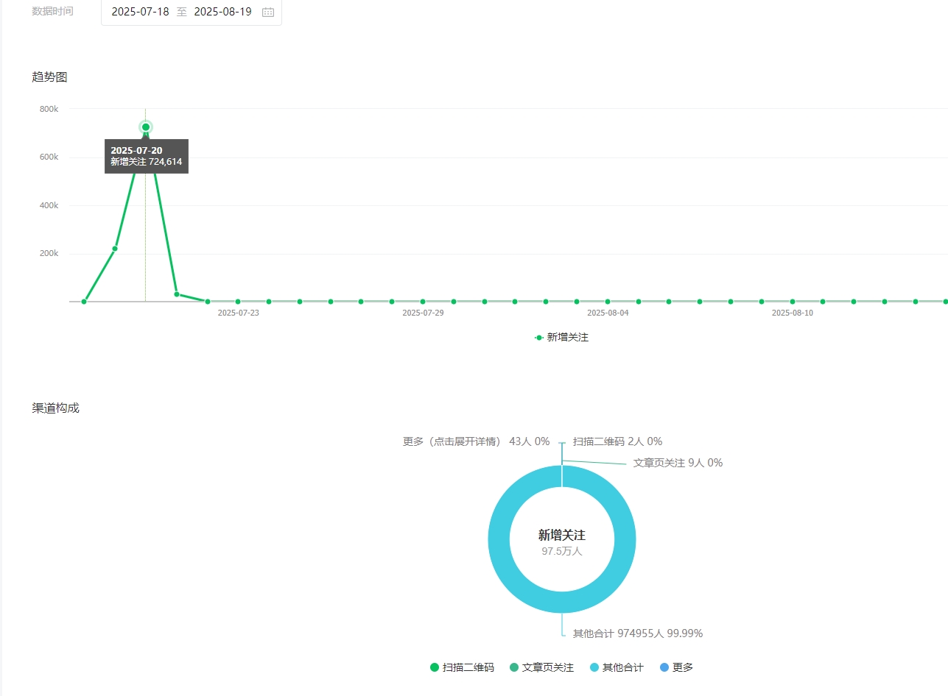Click the 2025-07-29 axis label
Image resolution: width=948 pixels, height=696 pixels.
[x=423, y=313]
